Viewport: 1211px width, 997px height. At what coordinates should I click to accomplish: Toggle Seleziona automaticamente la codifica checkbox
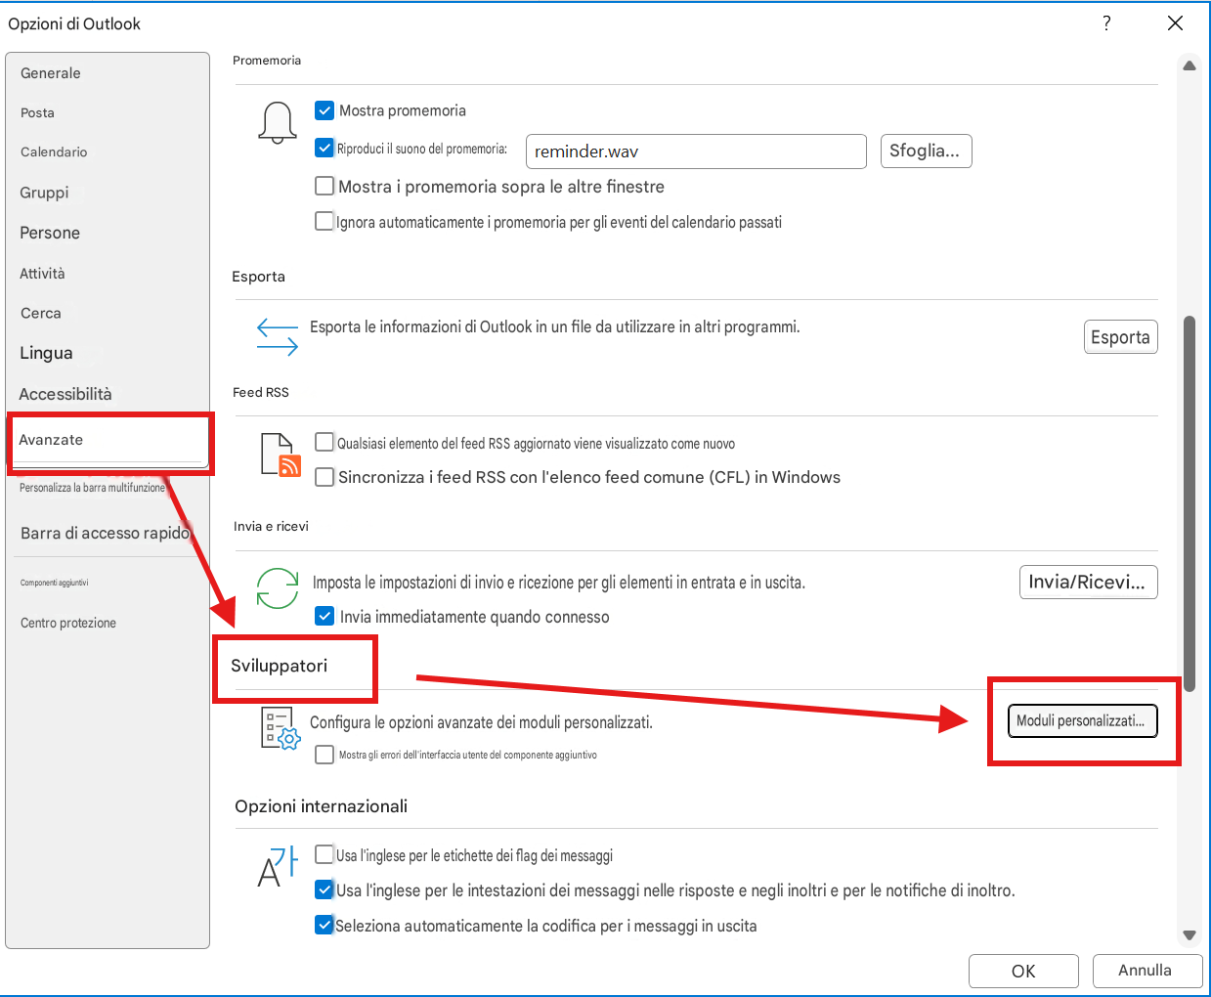click(324, 925)
